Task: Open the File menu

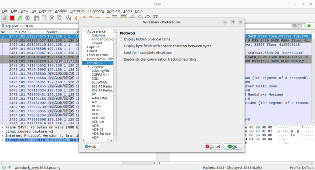Action: tap(5, 11)
